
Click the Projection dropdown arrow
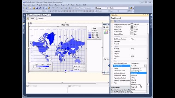145,66
